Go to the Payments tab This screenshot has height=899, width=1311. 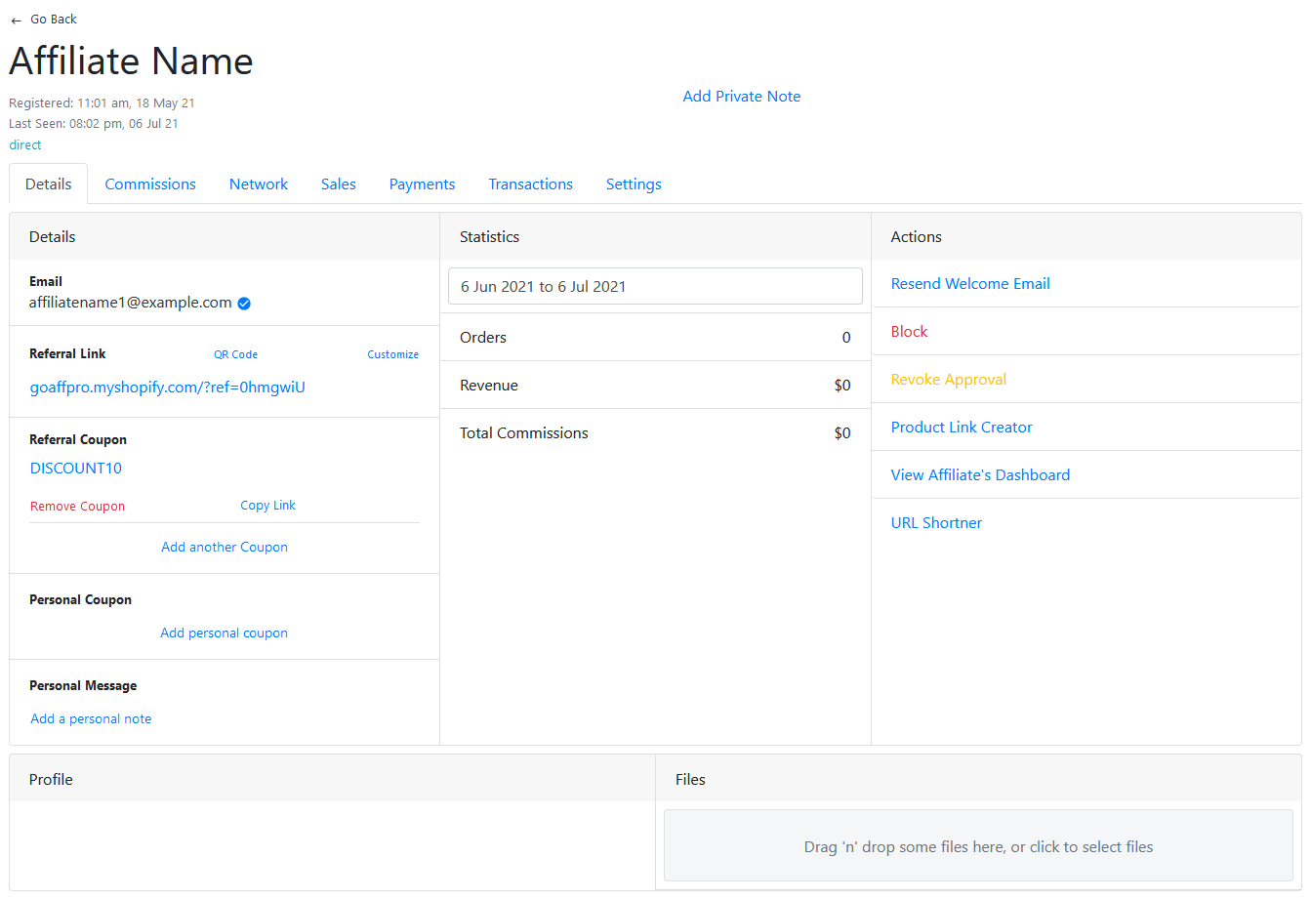[422, 184]
